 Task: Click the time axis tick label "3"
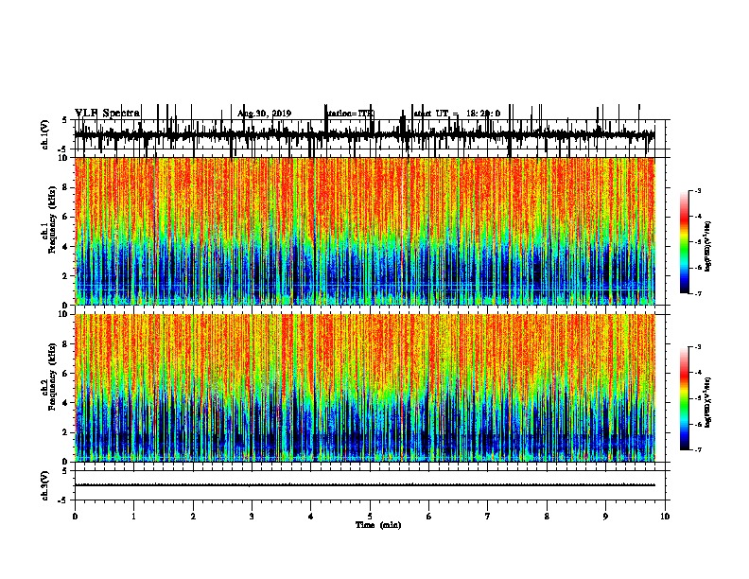click(x=252, y=517)
